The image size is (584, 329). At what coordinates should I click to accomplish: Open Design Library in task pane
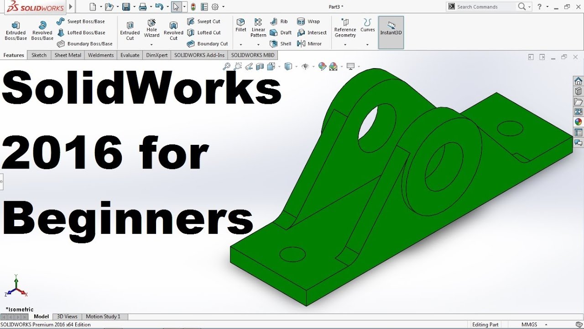pos(578,91)
